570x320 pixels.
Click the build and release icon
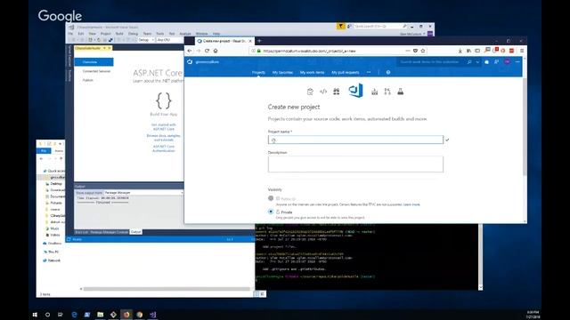click(x=374, y=92)
